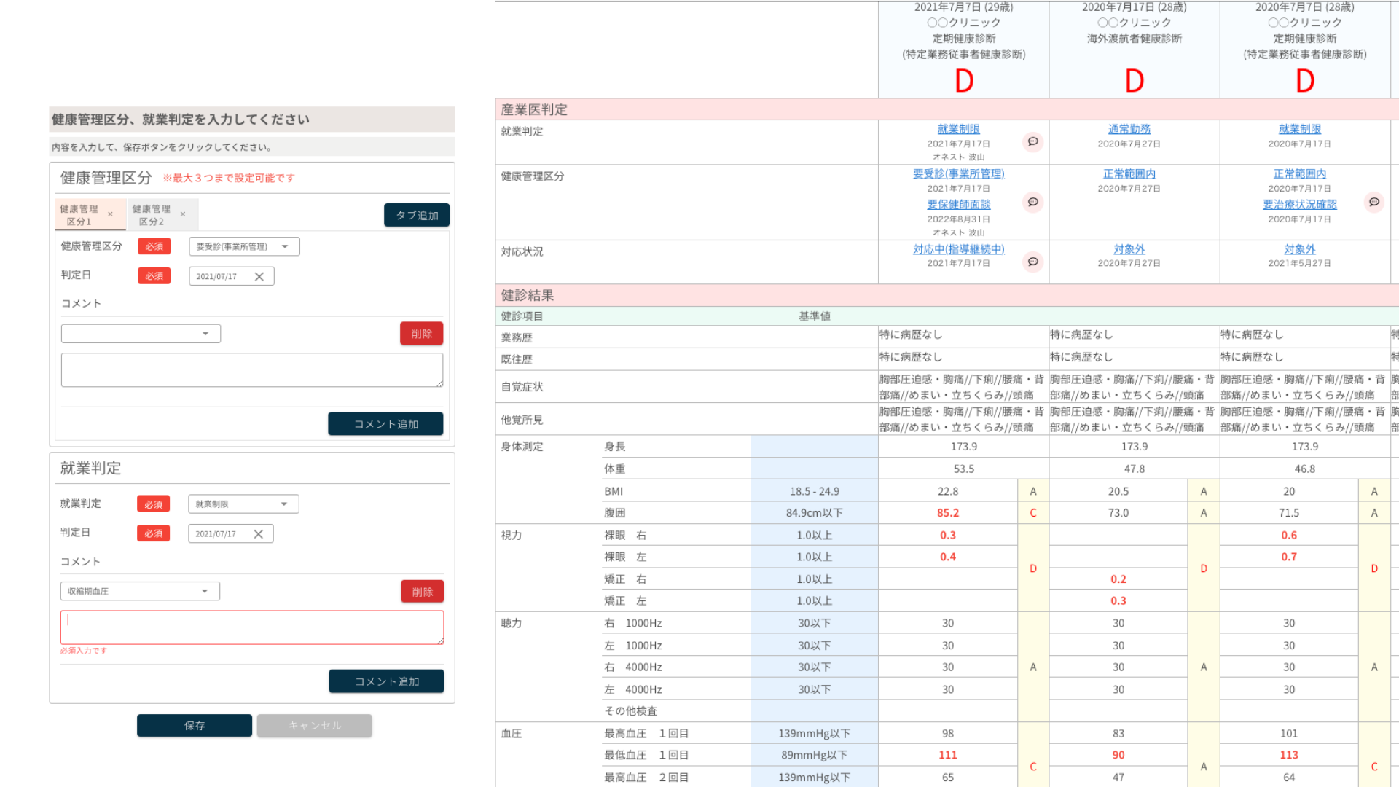Viewport: 1399px width, 787px height.
Task: Open the 収縮期血圧 comment dropdown
Action: click(x=140, y=592)
